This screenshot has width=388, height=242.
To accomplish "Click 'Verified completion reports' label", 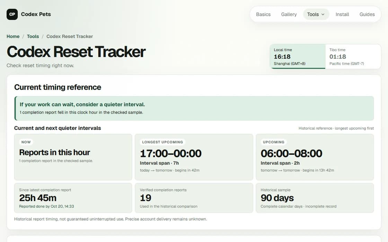I will pos(163,190).
